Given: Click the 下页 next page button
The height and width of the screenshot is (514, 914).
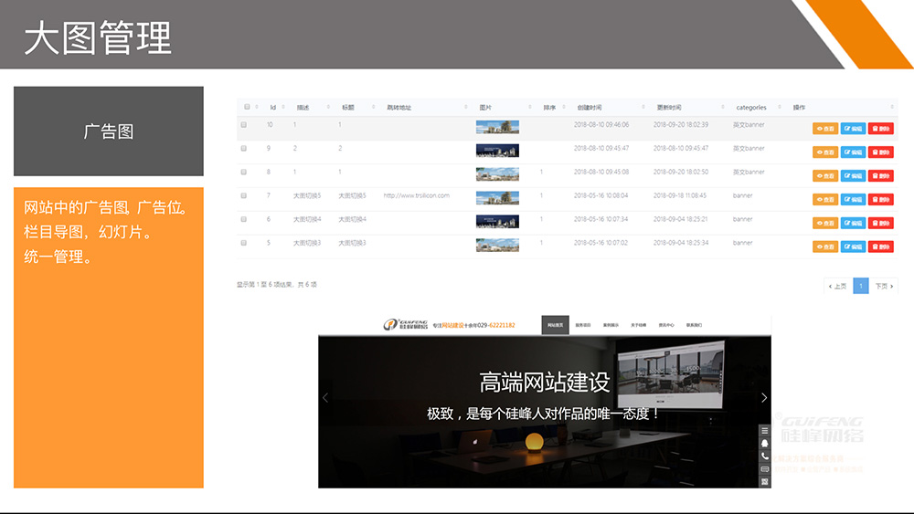Looking at the screenshot, I should (883, 286).
